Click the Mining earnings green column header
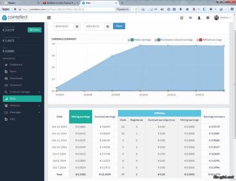This screenshot has height=181, width=236. click(81, 117)
